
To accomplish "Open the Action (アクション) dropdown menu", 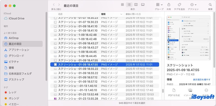I will 193,5.
